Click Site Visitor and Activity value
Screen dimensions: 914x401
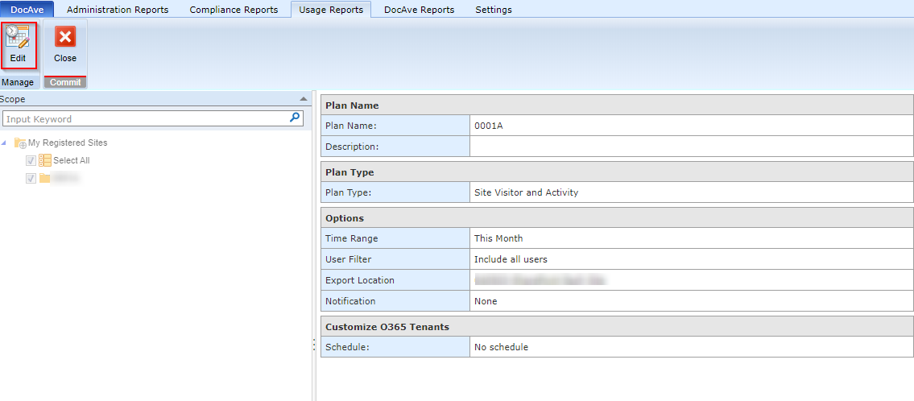click(527, 192)
